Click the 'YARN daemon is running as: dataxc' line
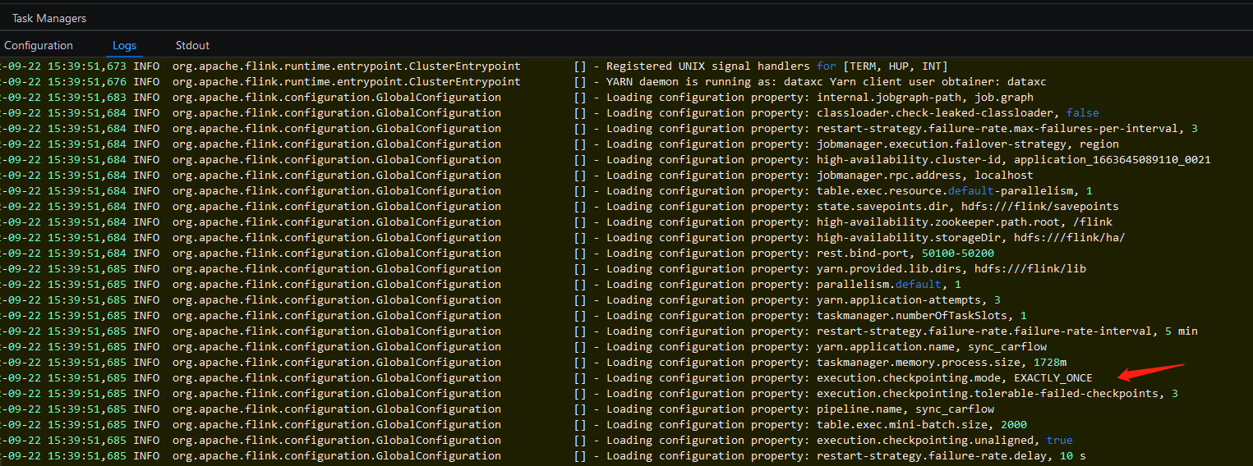The height and width of the screenshot is (466, 1253). [x=523, y=82]
